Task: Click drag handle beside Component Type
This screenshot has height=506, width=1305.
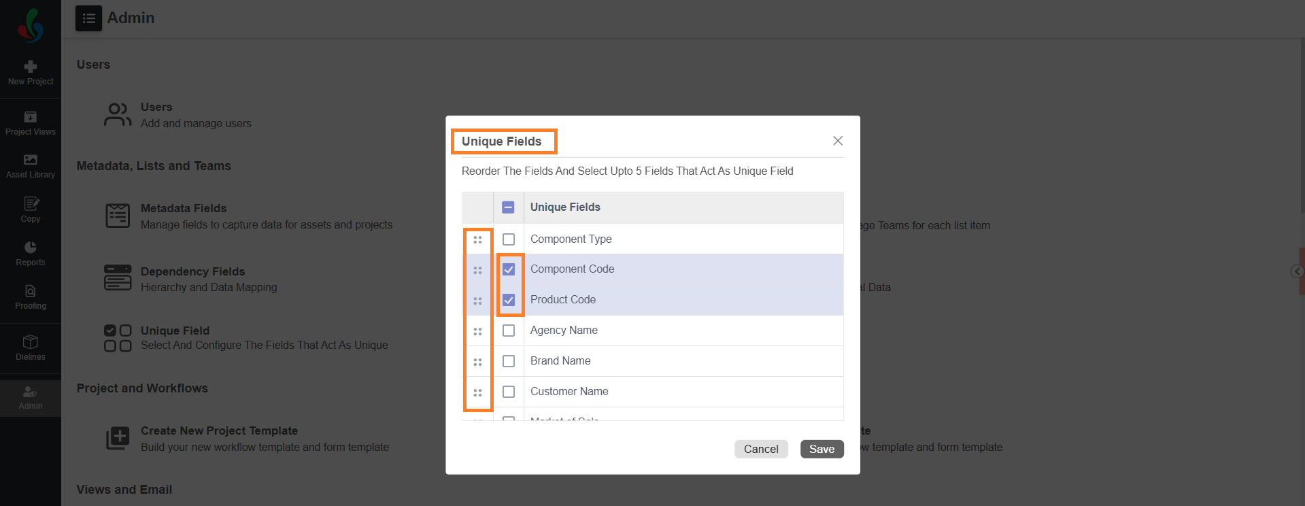Action: click(x=477, y=239)
